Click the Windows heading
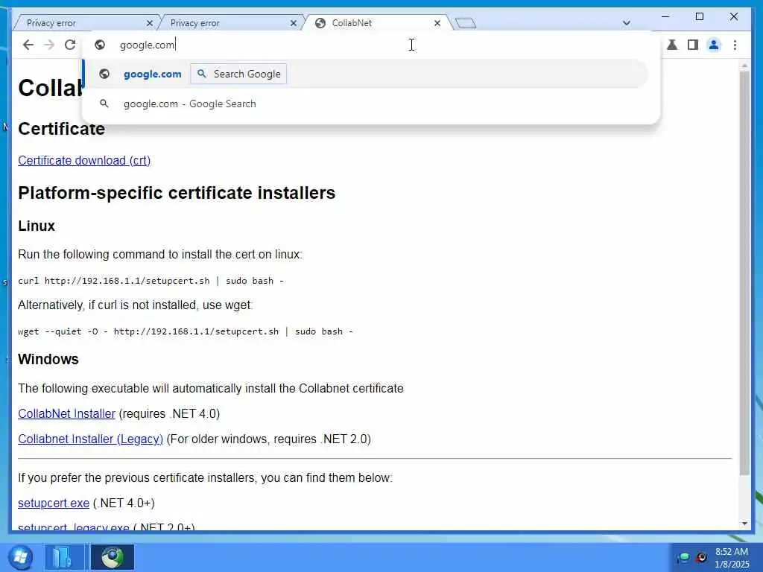Screen dimensions: 763x572 coord(48,359)
